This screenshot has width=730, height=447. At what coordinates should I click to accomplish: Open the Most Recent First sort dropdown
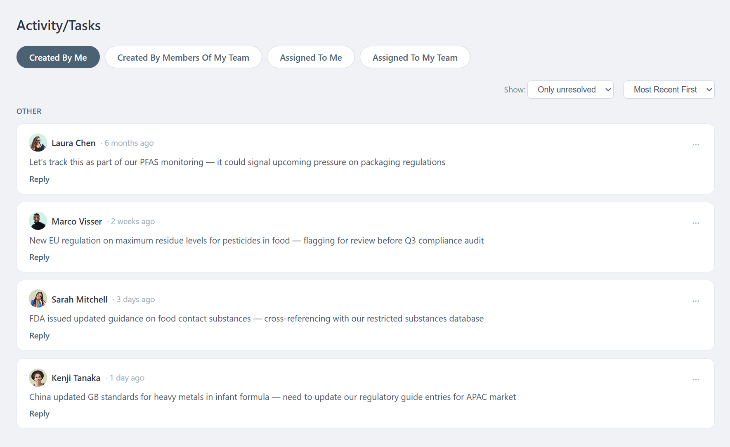(669, 90)
